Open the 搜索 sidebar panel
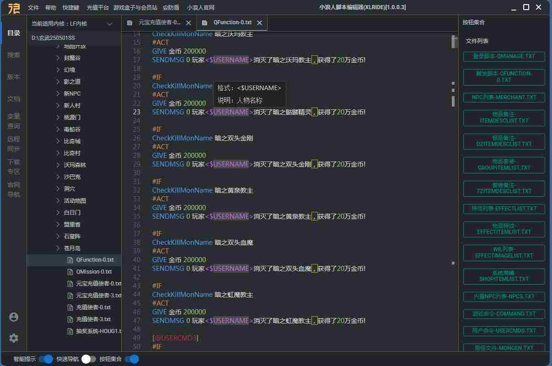 [x=14, y=55]
